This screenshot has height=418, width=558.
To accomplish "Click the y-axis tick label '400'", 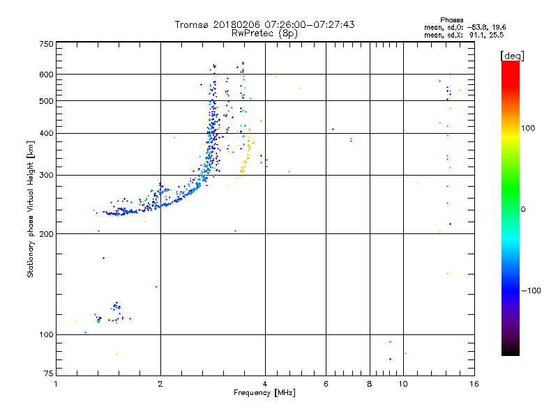I will point(46,133).
